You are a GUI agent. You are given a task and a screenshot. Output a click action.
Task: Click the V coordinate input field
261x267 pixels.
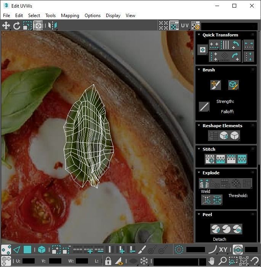(55, 261)
